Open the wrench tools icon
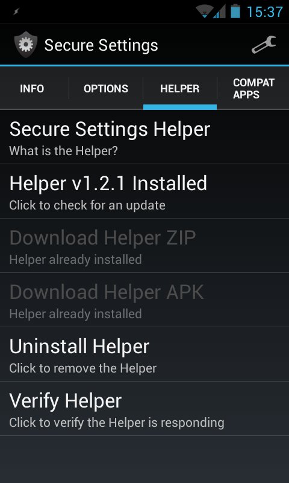The height and width of the screenshot is (483, 289). [264, 45]
